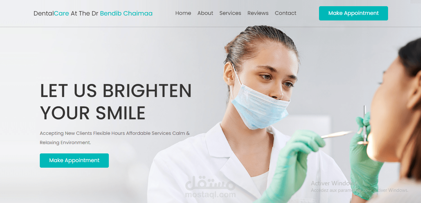Open the Reviews navigation link

(258, 13)
